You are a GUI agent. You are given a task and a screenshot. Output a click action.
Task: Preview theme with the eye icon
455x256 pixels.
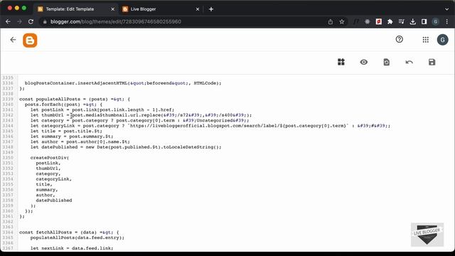pos(363,62)
